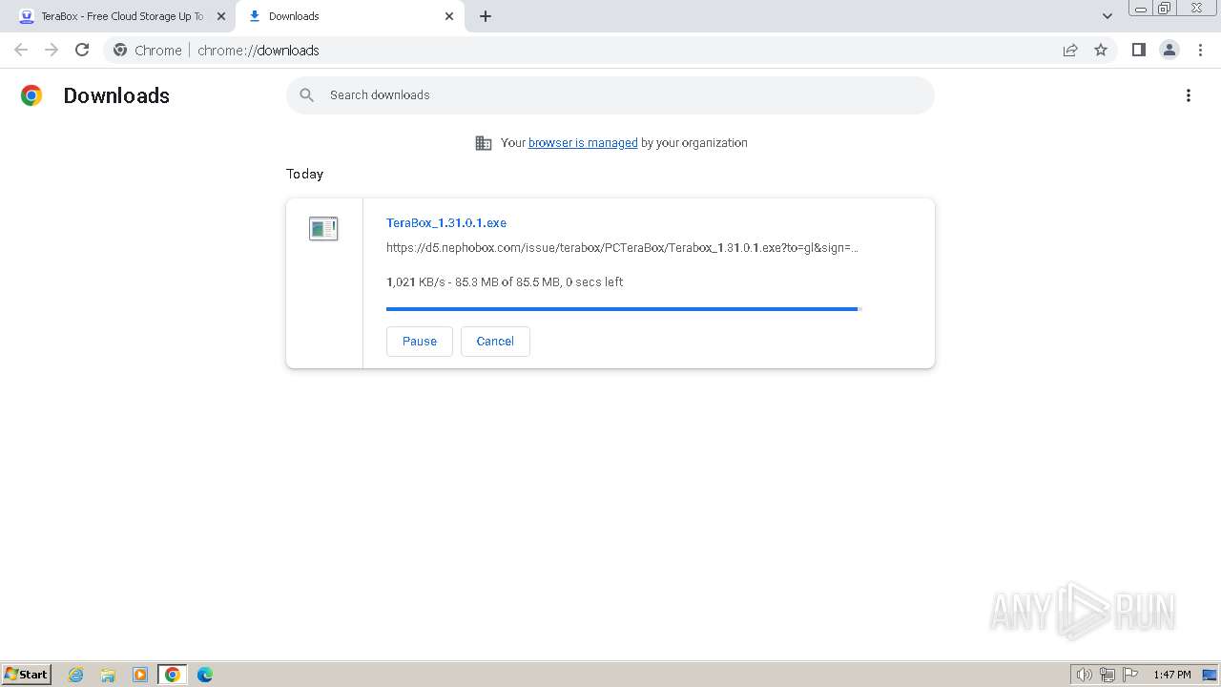Pause the TeraBox download
The height and width of the screenshot is (687, 1221).
(420, 342)
